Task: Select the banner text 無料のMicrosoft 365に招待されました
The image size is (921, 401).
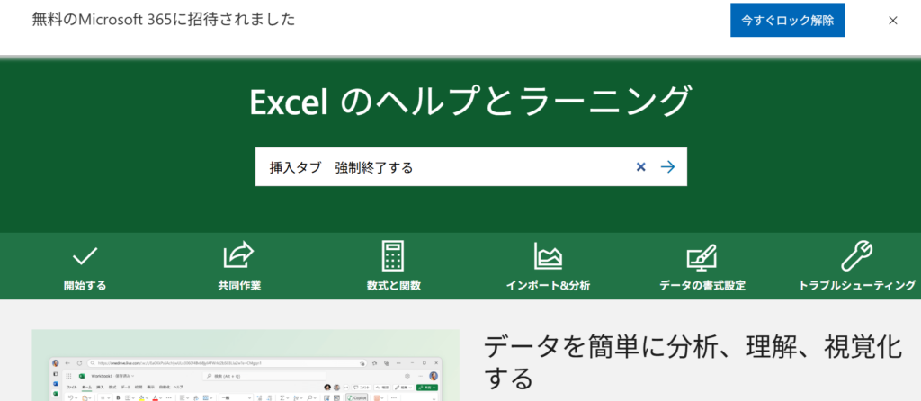Action: pos(164,20)
